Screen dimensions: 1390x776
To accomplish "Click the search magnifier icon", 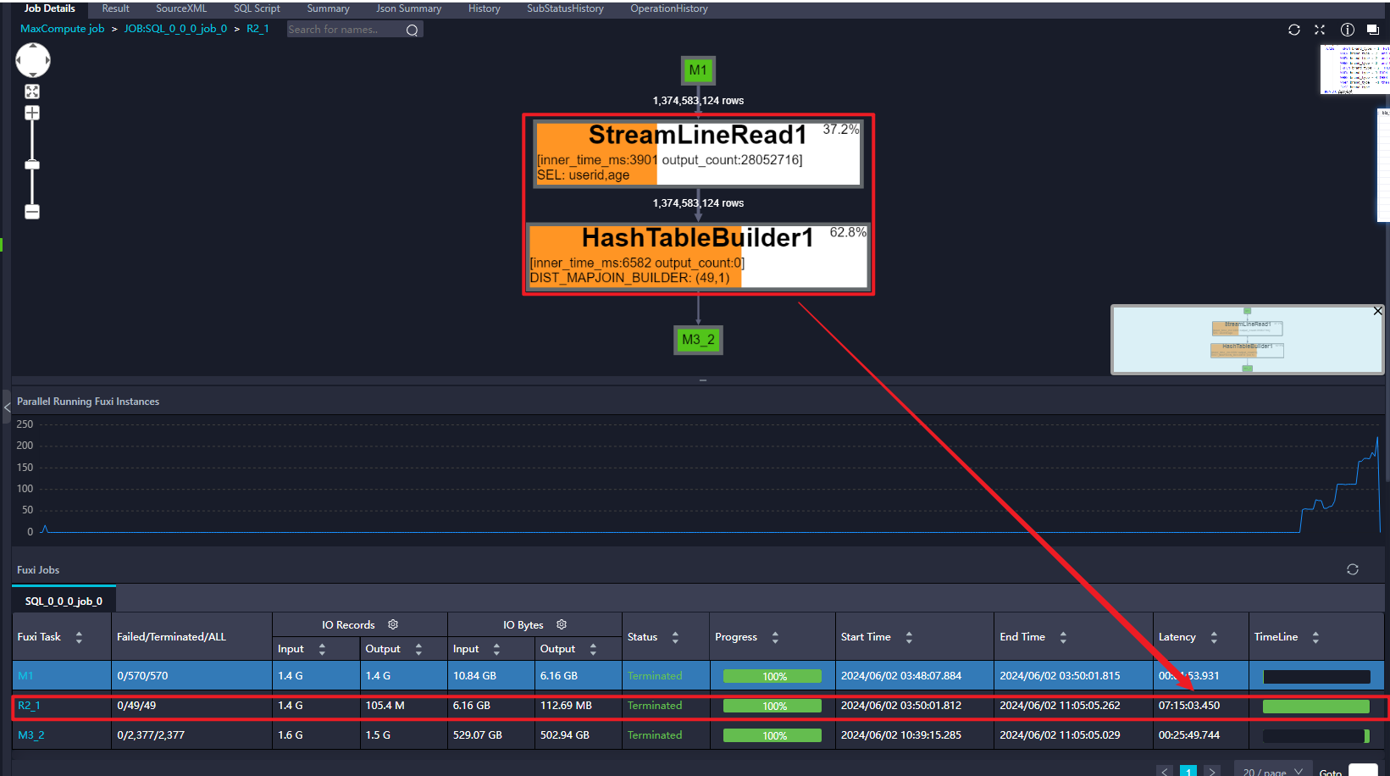I will click(x=413, y=30).
